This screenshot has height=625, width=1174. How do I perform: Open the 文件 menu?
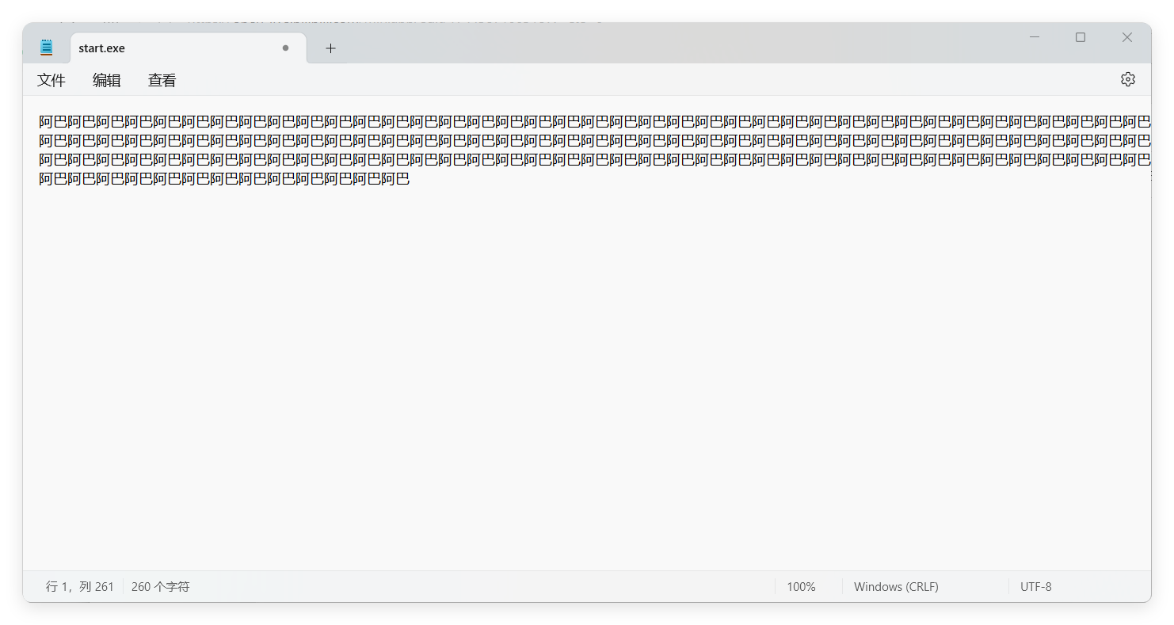51,80
